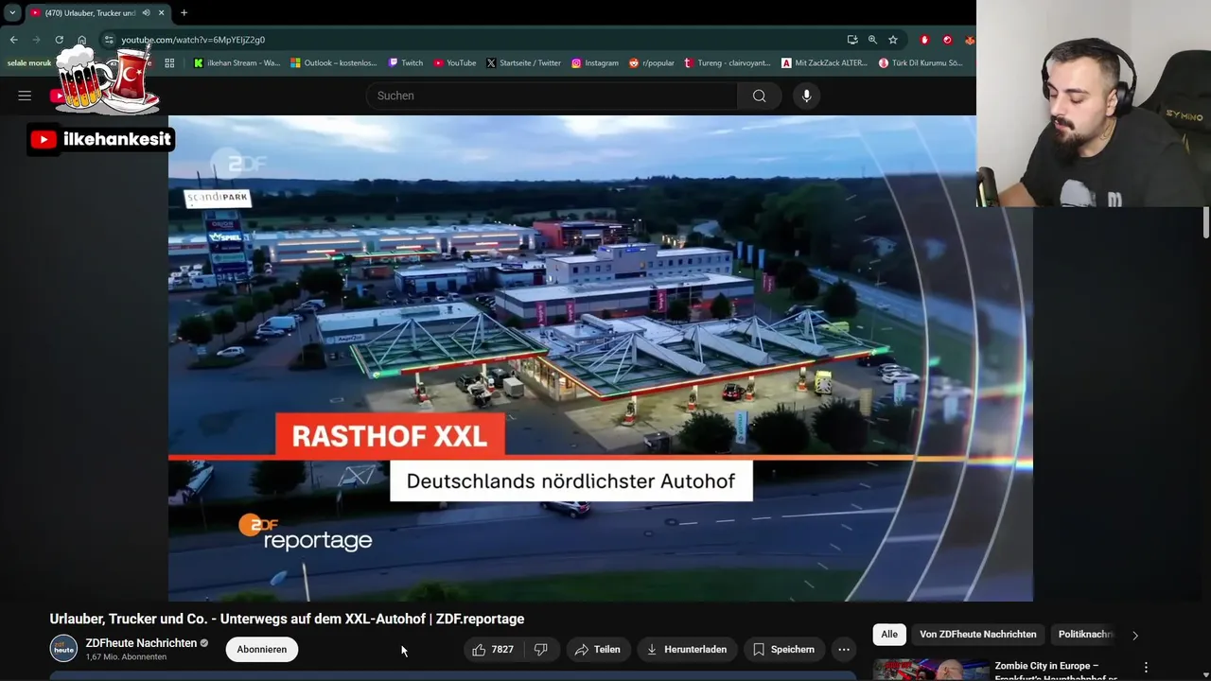The image size is (1211, 681).
Task: Open the Türk Dil Kurumu bookmark
Action: [921, 63]
